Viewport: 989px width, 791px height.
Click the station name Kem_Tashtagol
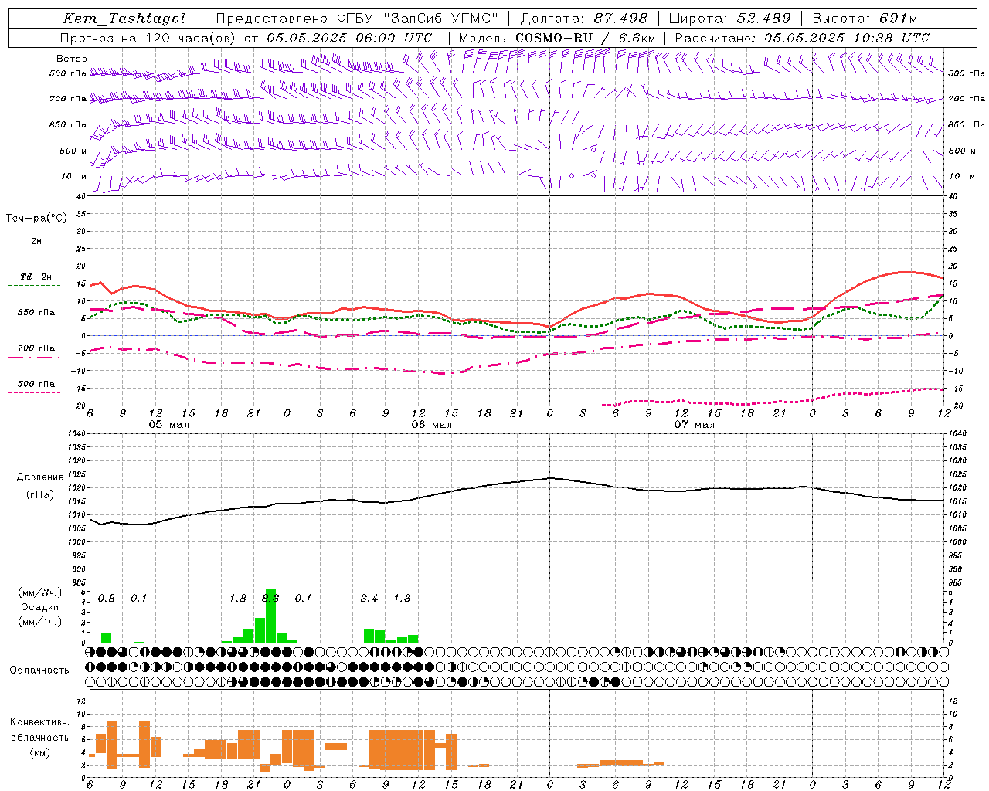point(124,19)
